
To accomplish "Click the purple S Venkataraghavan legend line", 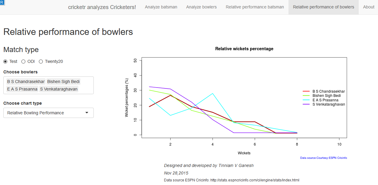I will click(306, 104).
